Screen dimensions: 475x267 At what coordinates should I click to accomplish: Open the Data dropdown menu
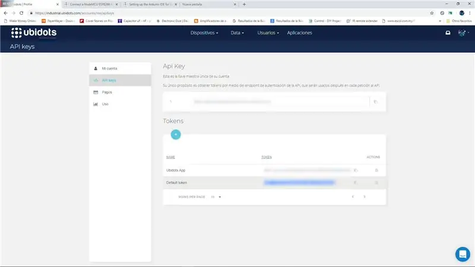point(237,33)
